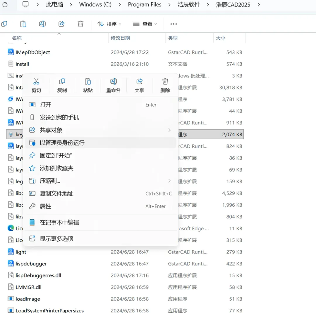Select 属性 from the context menu
Viewport: 316px width, 313px height.
tap(101, 206)
